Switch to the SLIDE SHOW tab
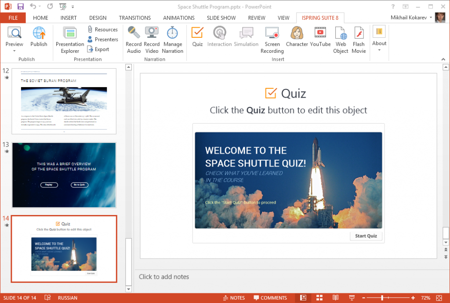This screenshot has width=450, height=303. (221, 18)
